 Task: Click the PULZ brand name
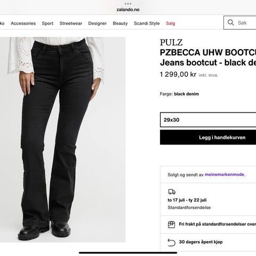[171, 43]
